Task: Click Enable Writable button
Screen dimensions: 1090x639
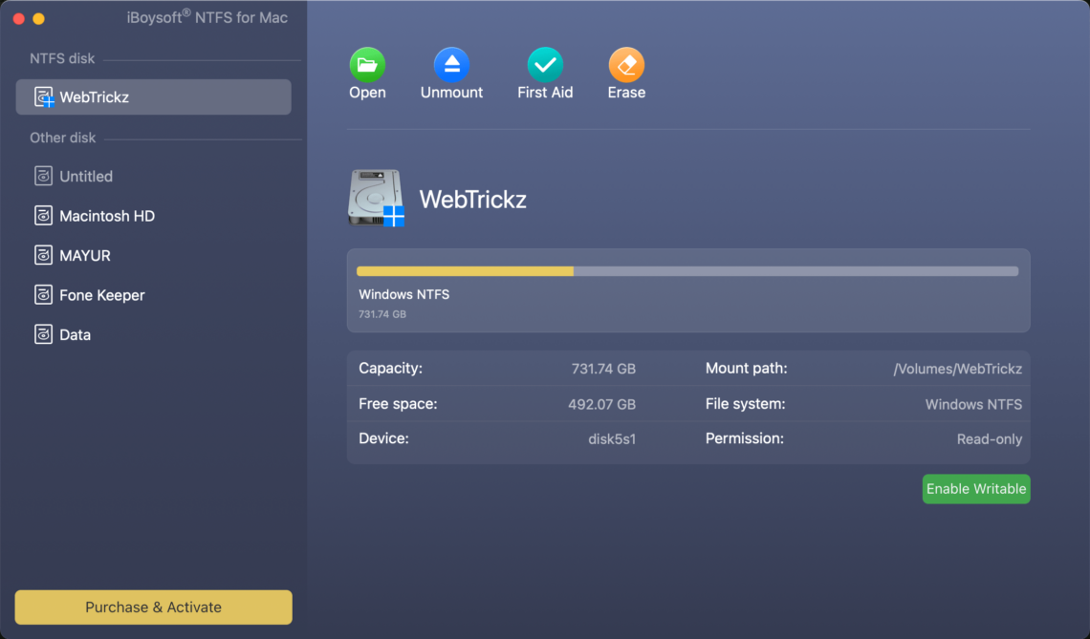Action: point(976,489)
